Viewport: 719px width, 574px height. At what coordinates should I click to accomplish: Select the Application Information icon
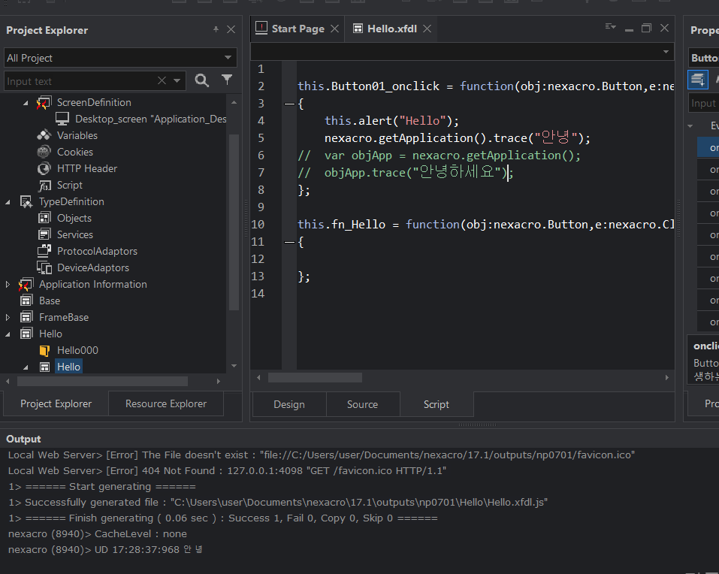[x=26, y=285]
